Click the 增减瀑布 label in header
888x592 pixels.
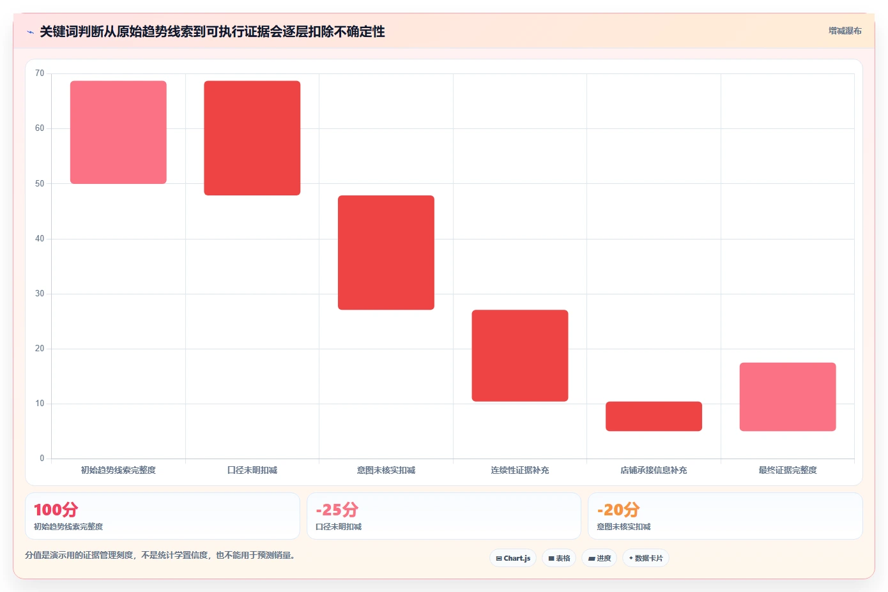(x=845, y=31)
